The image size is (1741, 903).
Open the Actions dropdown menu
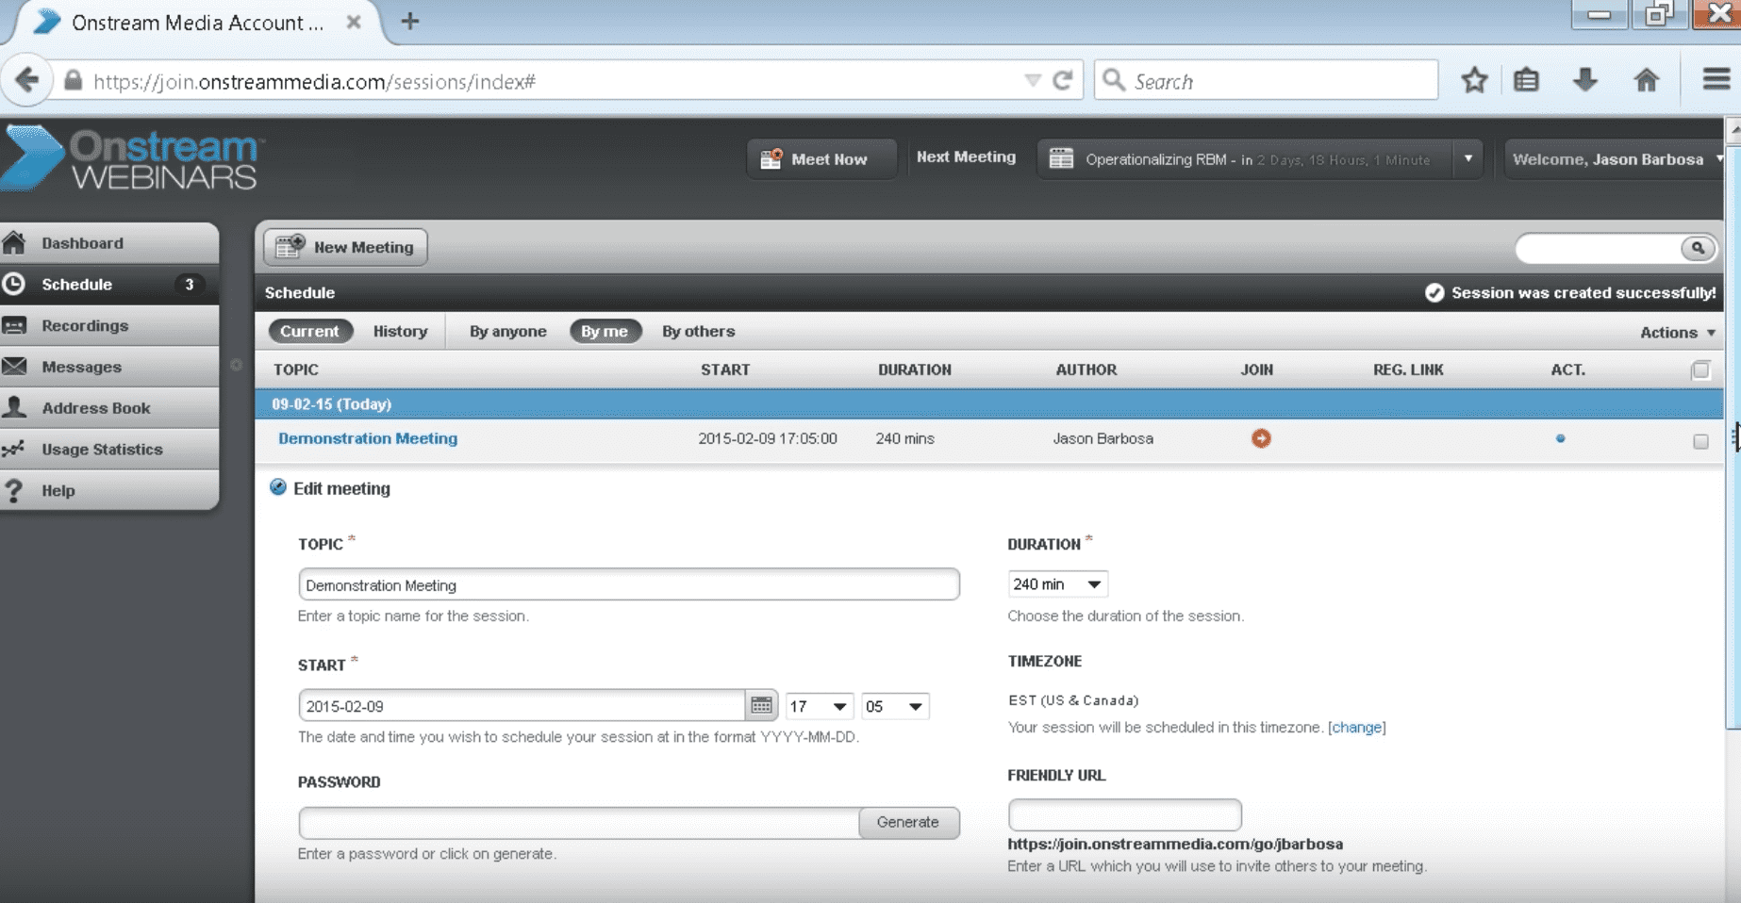coord(1677,332)
